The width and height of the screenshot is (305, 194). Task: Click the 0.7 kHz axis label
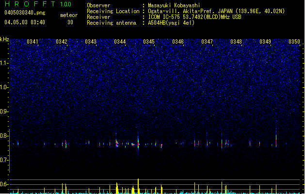pos(4,160)
